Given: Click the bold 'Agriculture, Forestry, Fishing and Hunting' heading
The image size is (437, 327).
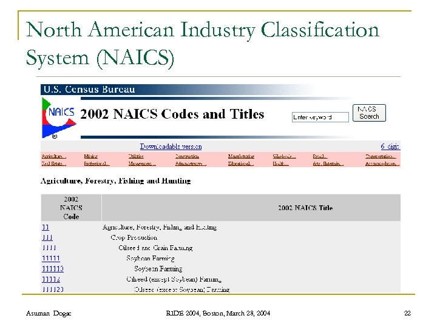Looking at the screenshot, I should (116, 181).
